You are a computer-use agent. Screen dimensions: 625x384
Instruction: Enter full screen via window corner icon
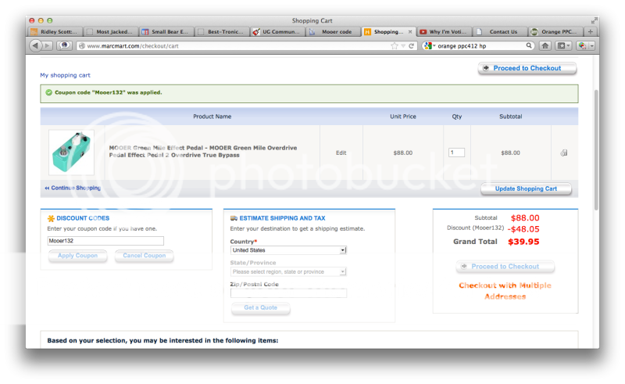point(594,20)
